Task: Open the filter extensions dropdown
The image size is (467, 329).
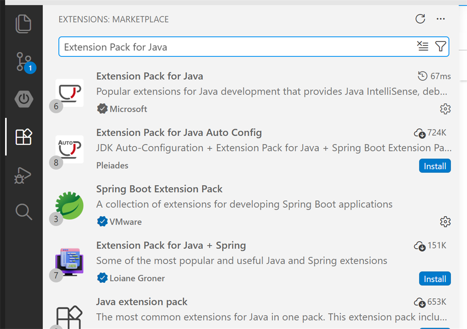Action: pos(440,46)
